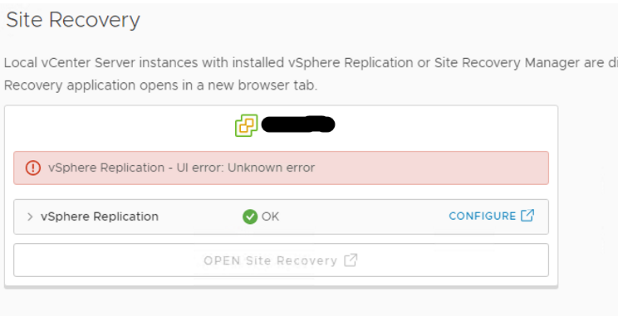Click the red exclamation error icon
The height and width of the screenshot is (316, 618).
tap(33, 168)
